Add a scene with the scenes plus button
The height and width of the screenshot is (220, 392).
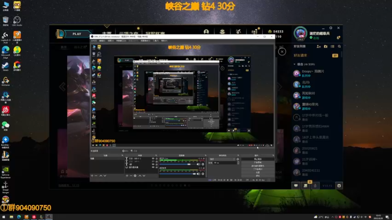tap(92, 176)
